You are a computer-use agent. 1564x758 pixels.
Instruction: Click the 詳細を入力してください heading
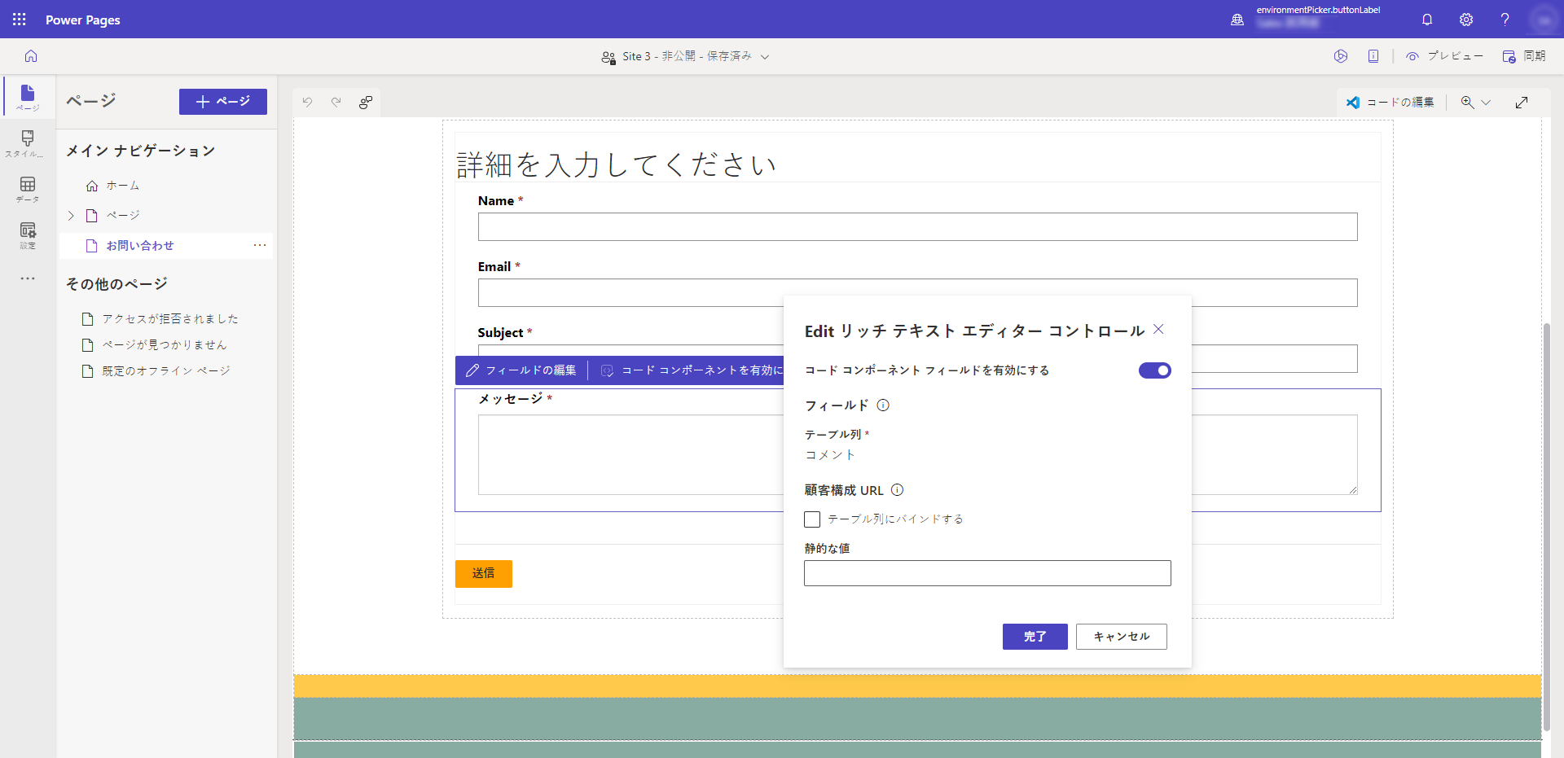616,164
